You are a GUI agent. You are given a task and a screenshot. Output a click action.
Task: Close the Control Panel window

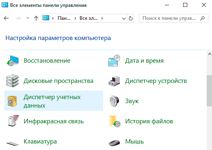tap(203, 5)
